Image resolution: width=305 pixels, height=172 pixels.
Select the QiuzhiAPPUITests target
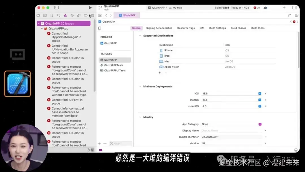[x=115, y=70]
